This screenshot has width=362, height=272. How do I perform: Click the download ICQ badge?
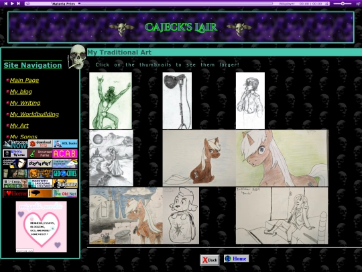(40, 144)
